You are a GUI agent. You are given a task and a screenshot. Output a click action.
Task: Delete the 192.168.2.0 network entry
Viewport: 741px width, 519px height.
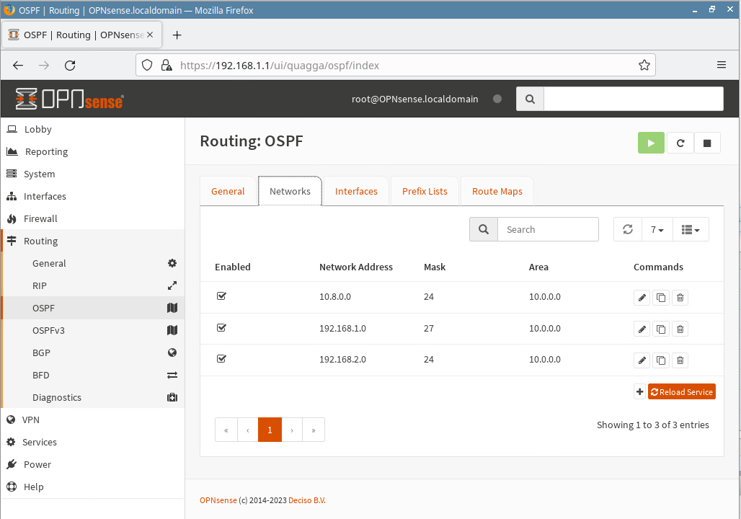click(680, 360)
